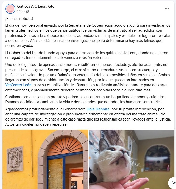
Task: Open the Gaticos A.C León, Gto. page name
Action: click(x=36, y=6)
